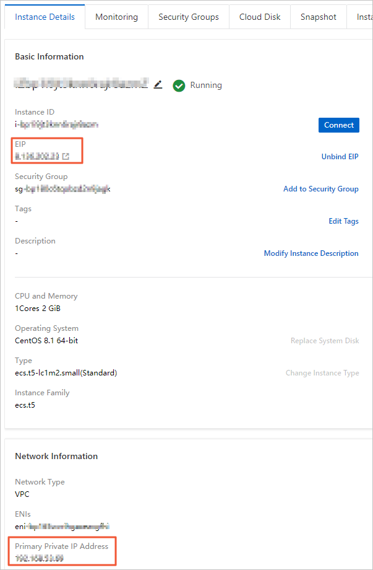Click the blurred EIP address value
Viewport: 373px width, 570px height.
37,156
